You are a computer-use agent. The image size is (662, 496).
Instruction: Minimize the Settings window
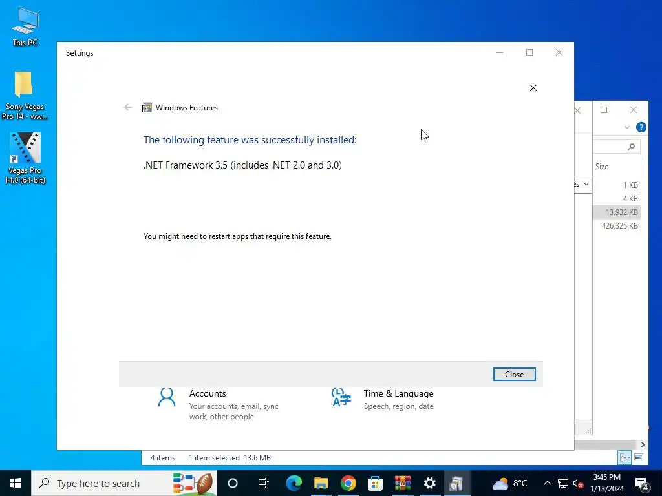tap(500, 52)
